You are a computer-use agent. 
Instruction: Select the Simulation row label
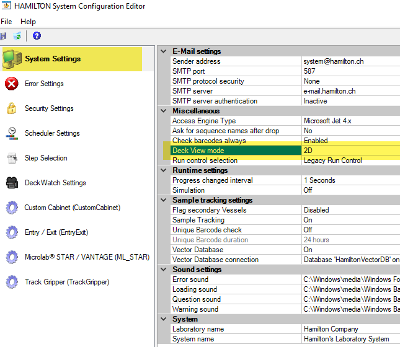click(x=189, y=190)
